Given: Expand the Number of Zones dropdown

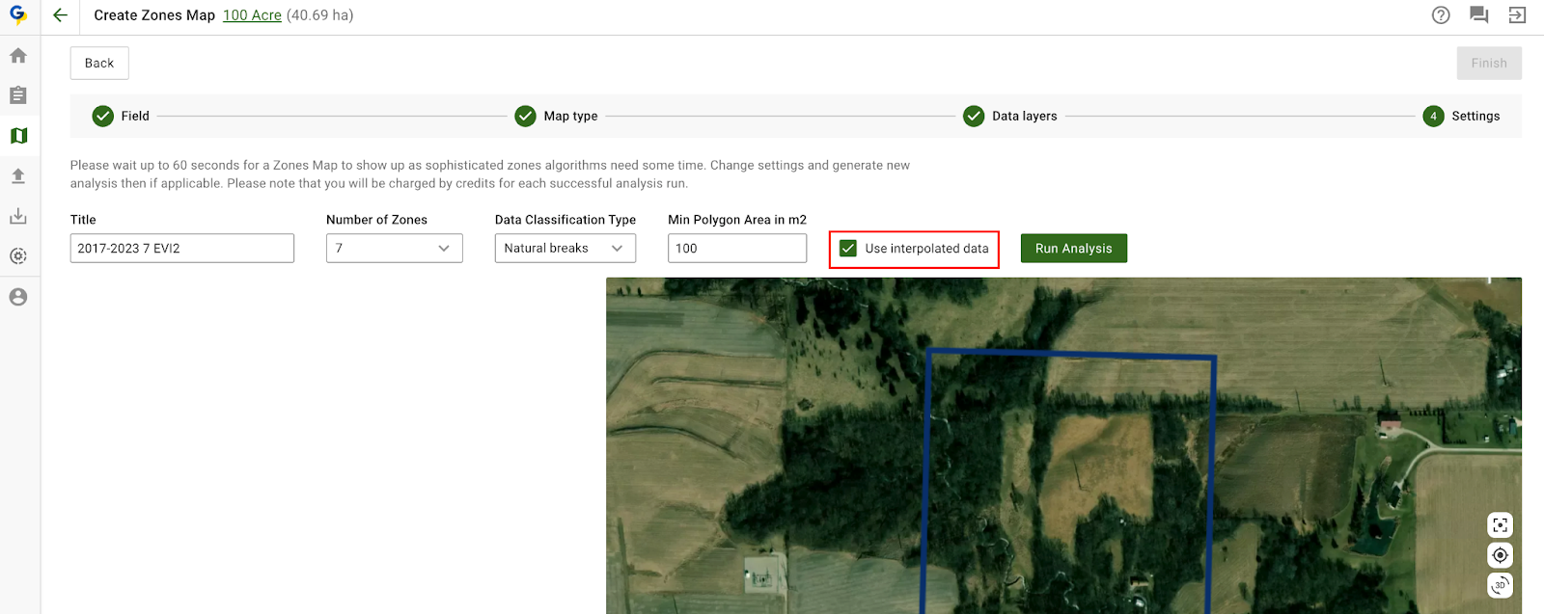Looking at the screenshot, I should point(394,249).
